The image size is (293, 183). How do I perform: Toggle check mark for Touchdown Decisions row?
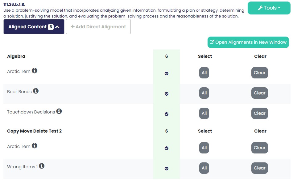167,114
